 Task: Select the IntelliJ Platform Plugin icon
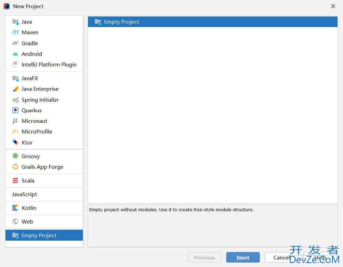(x=15, y=65)
